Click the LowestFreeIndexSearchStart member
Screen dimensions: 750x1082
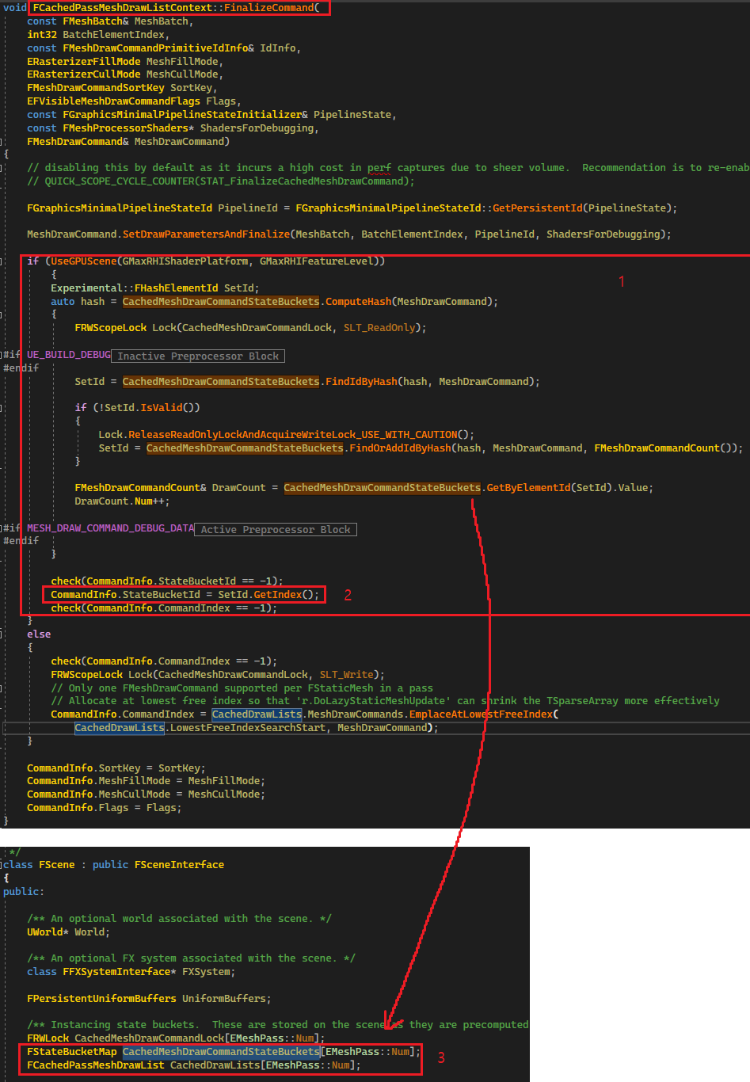point(248,728)
